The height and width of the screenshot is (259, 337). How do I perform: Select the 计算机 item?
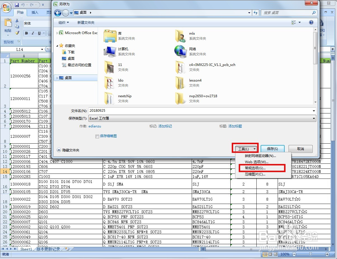point(120,51)
